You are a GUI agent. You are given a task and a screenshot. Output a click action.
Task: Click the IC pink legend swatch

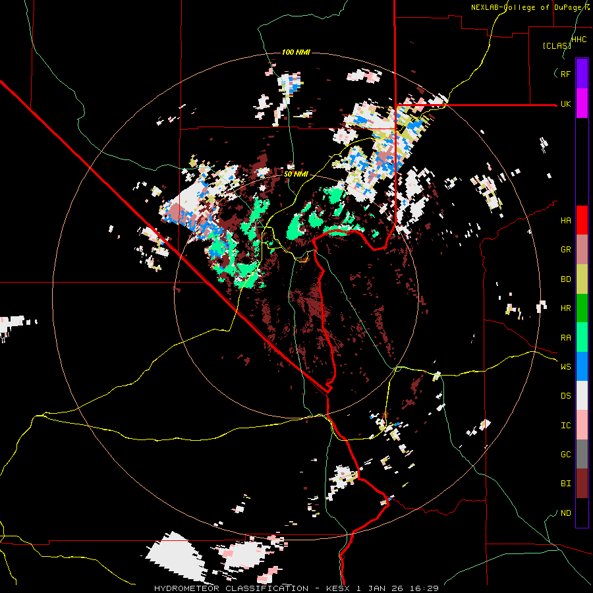tap(582, 425)
